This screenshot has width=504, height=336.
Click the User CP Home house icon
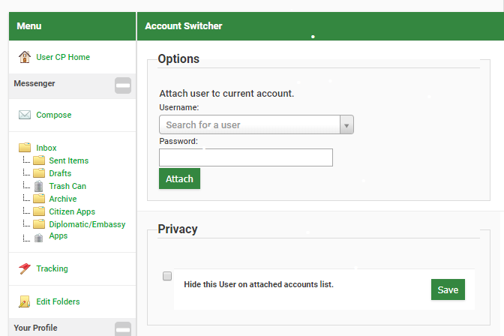25,57
